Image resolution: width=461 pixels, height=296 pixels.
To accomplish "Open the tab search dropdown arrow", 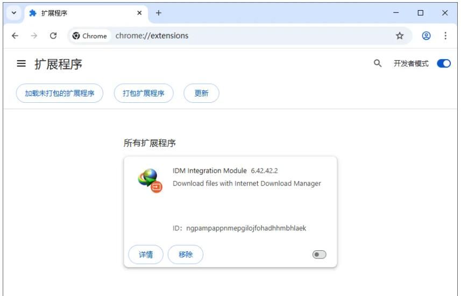I will click(13, 13).
